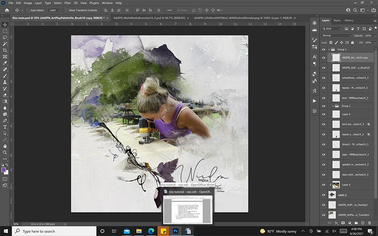Viewport: 378px width, 236px height.
Task: Select the Move tool
Action: point(5,25)
